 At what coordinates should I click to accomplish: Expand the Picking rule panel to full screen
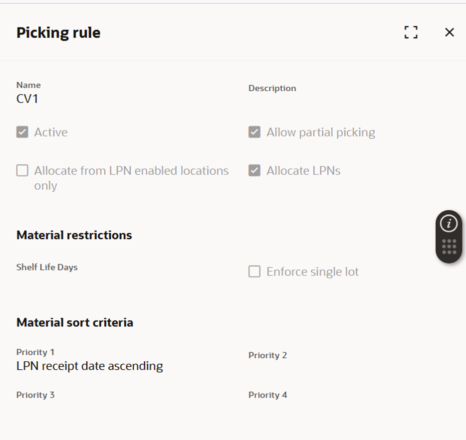(411, 32)
